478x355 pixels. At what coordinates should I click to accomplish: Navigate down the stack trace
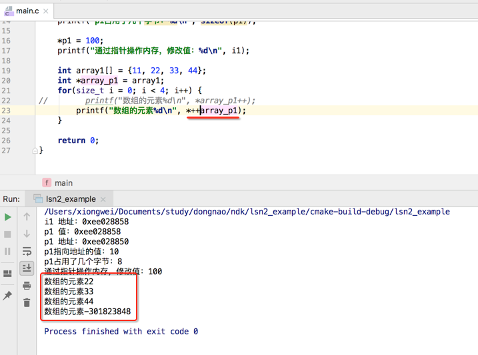click(x=27, y=234)
